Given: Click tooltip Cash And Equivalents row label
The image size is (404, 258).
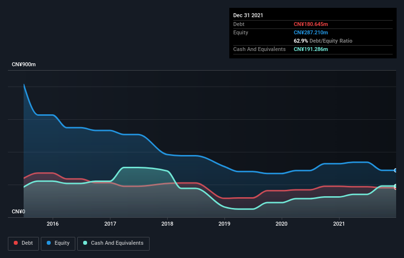Looking at the screenshot, I should pos(259,49).
